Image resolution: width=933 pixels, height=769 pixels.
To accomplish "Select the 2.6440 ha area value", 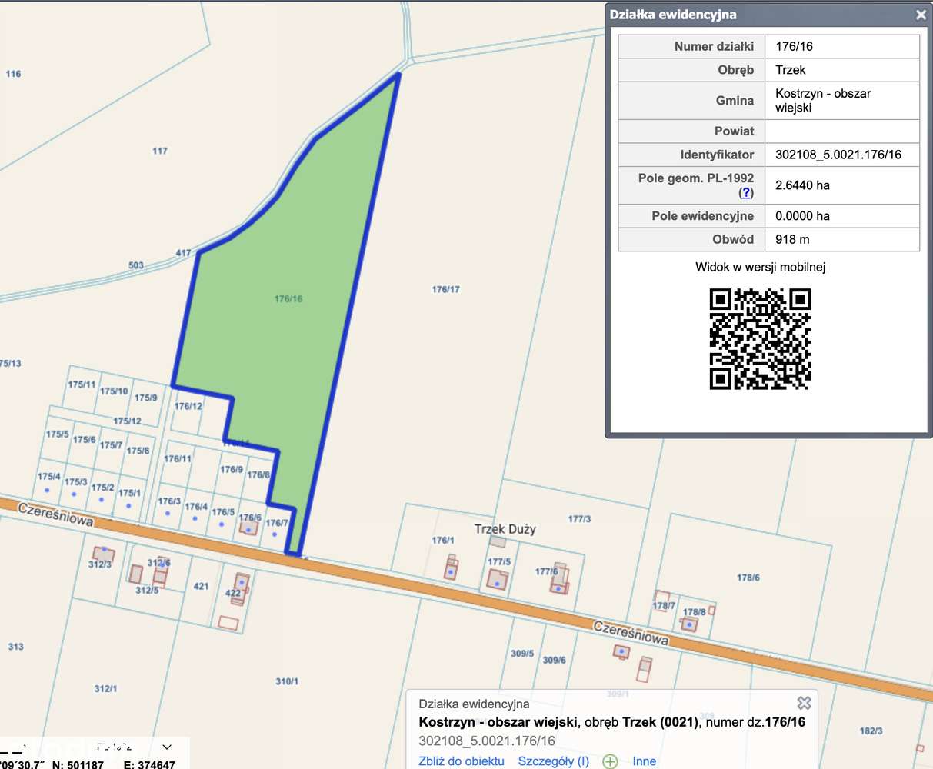I will 802,185.
